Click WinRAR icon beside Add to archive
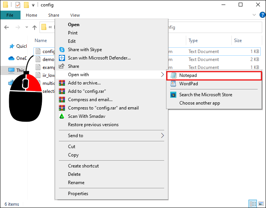This screenshot has height=208, width=266. pos(62,83)
